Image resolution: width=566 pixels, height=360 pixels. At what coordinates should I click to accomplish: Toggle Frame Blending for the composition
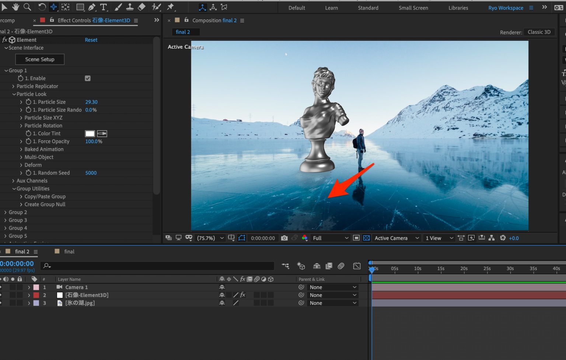329,266
